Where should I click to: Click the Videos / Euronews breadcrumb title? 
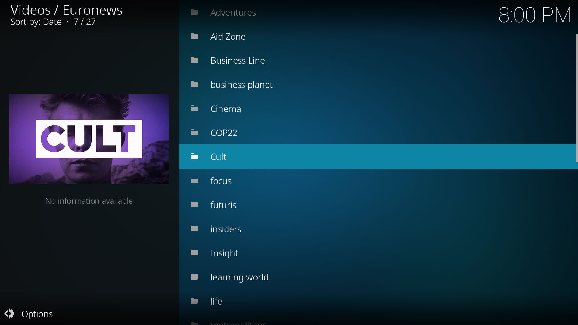coord(67,10)
